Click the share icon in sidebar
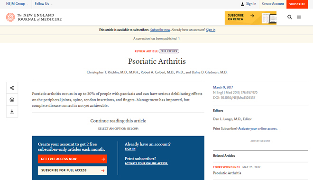Image resolution: width=313 pixels, height=180 pixels. pos(12,88)
